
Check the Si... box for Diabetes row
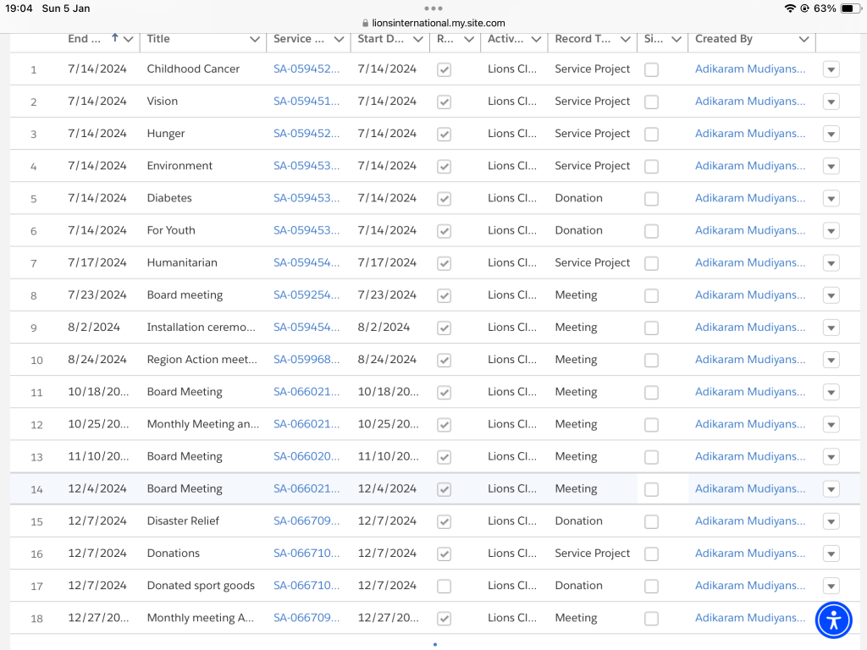651,198
